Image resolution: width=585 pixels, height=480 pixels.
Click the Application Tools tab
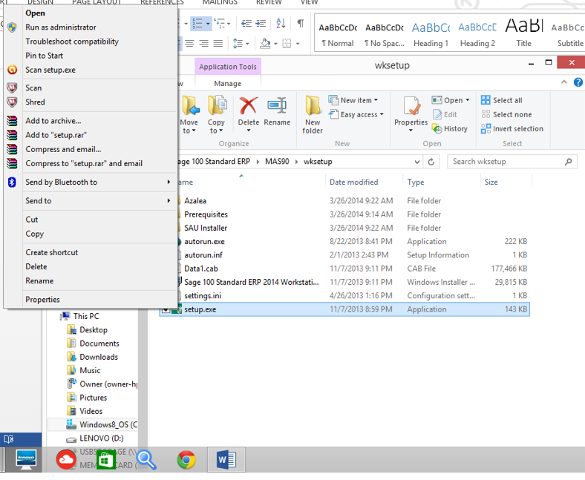(x=228, y=67)
